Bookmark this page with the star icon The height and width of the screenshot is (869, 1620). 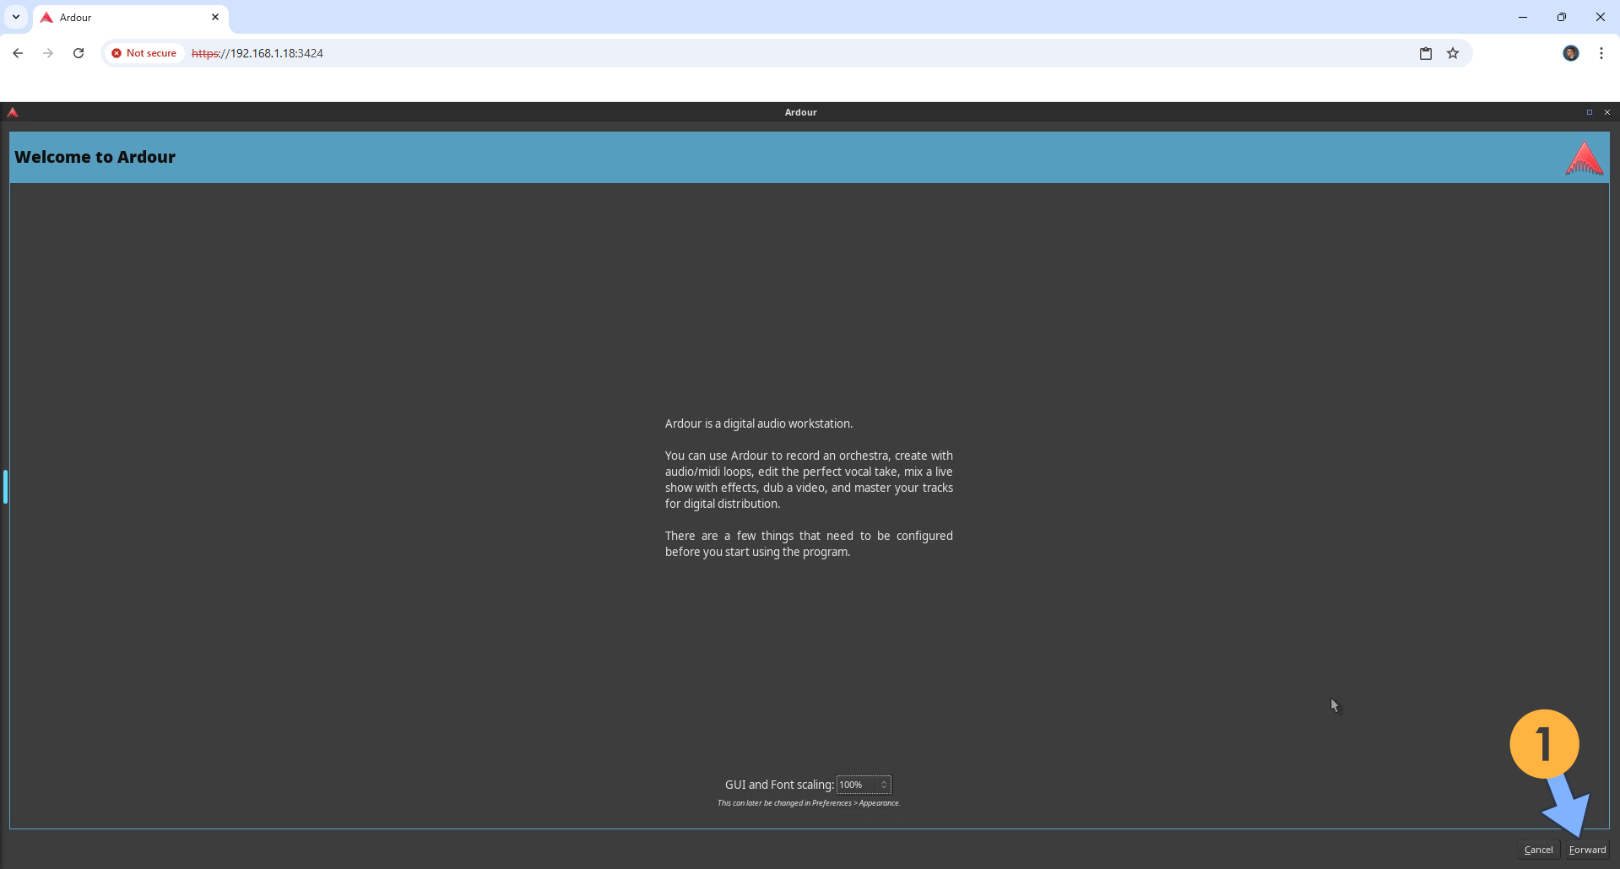click(1453, 53)
